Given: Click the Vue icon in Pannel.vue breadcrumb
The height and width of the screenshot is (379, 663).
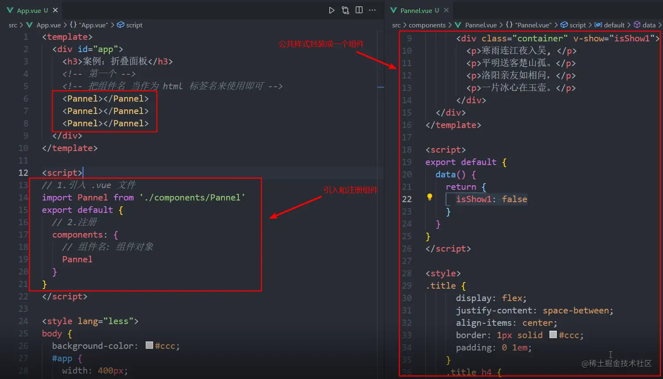Looking at the screenshot, I should pos(458,25).
